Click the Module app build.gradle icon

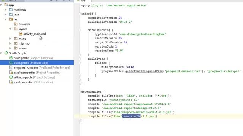point(11,63)
